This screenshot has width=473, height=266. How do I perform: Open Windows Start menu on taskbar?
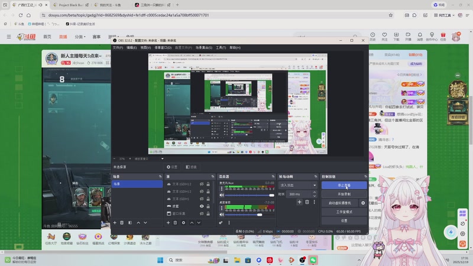[x=160, y=260]
